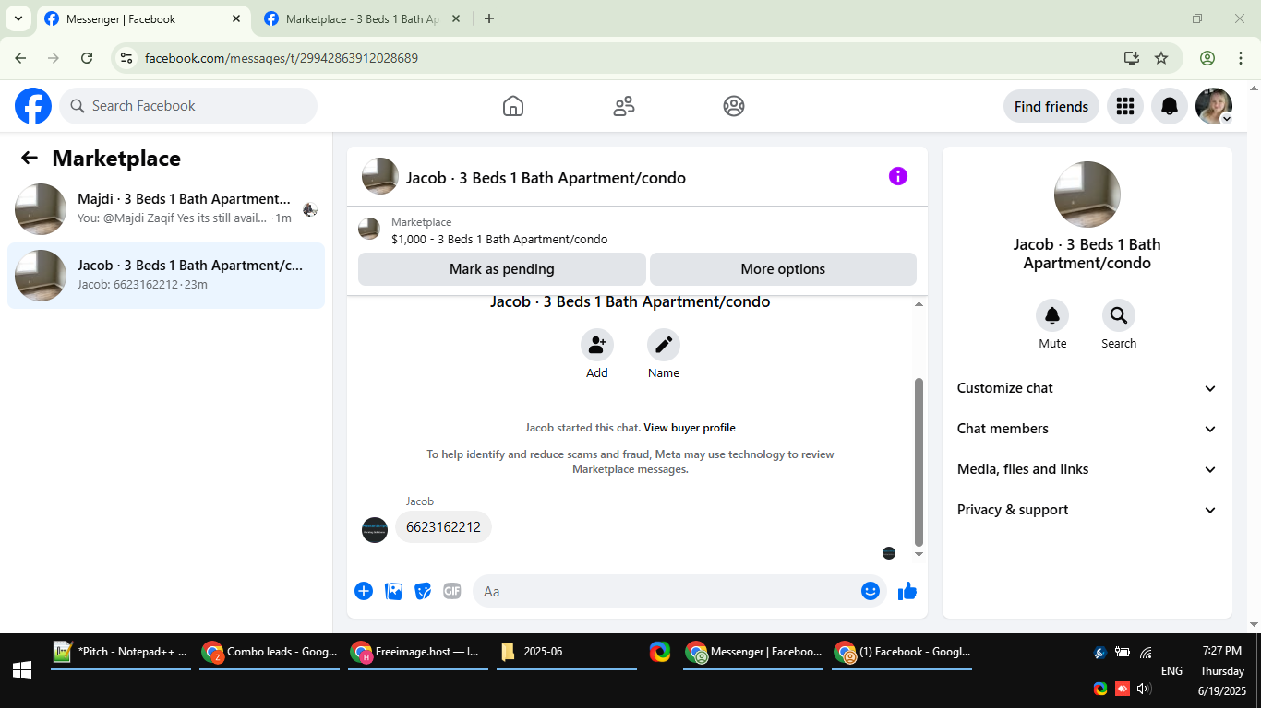Expand Media, files and links

tap(1087, 469)
